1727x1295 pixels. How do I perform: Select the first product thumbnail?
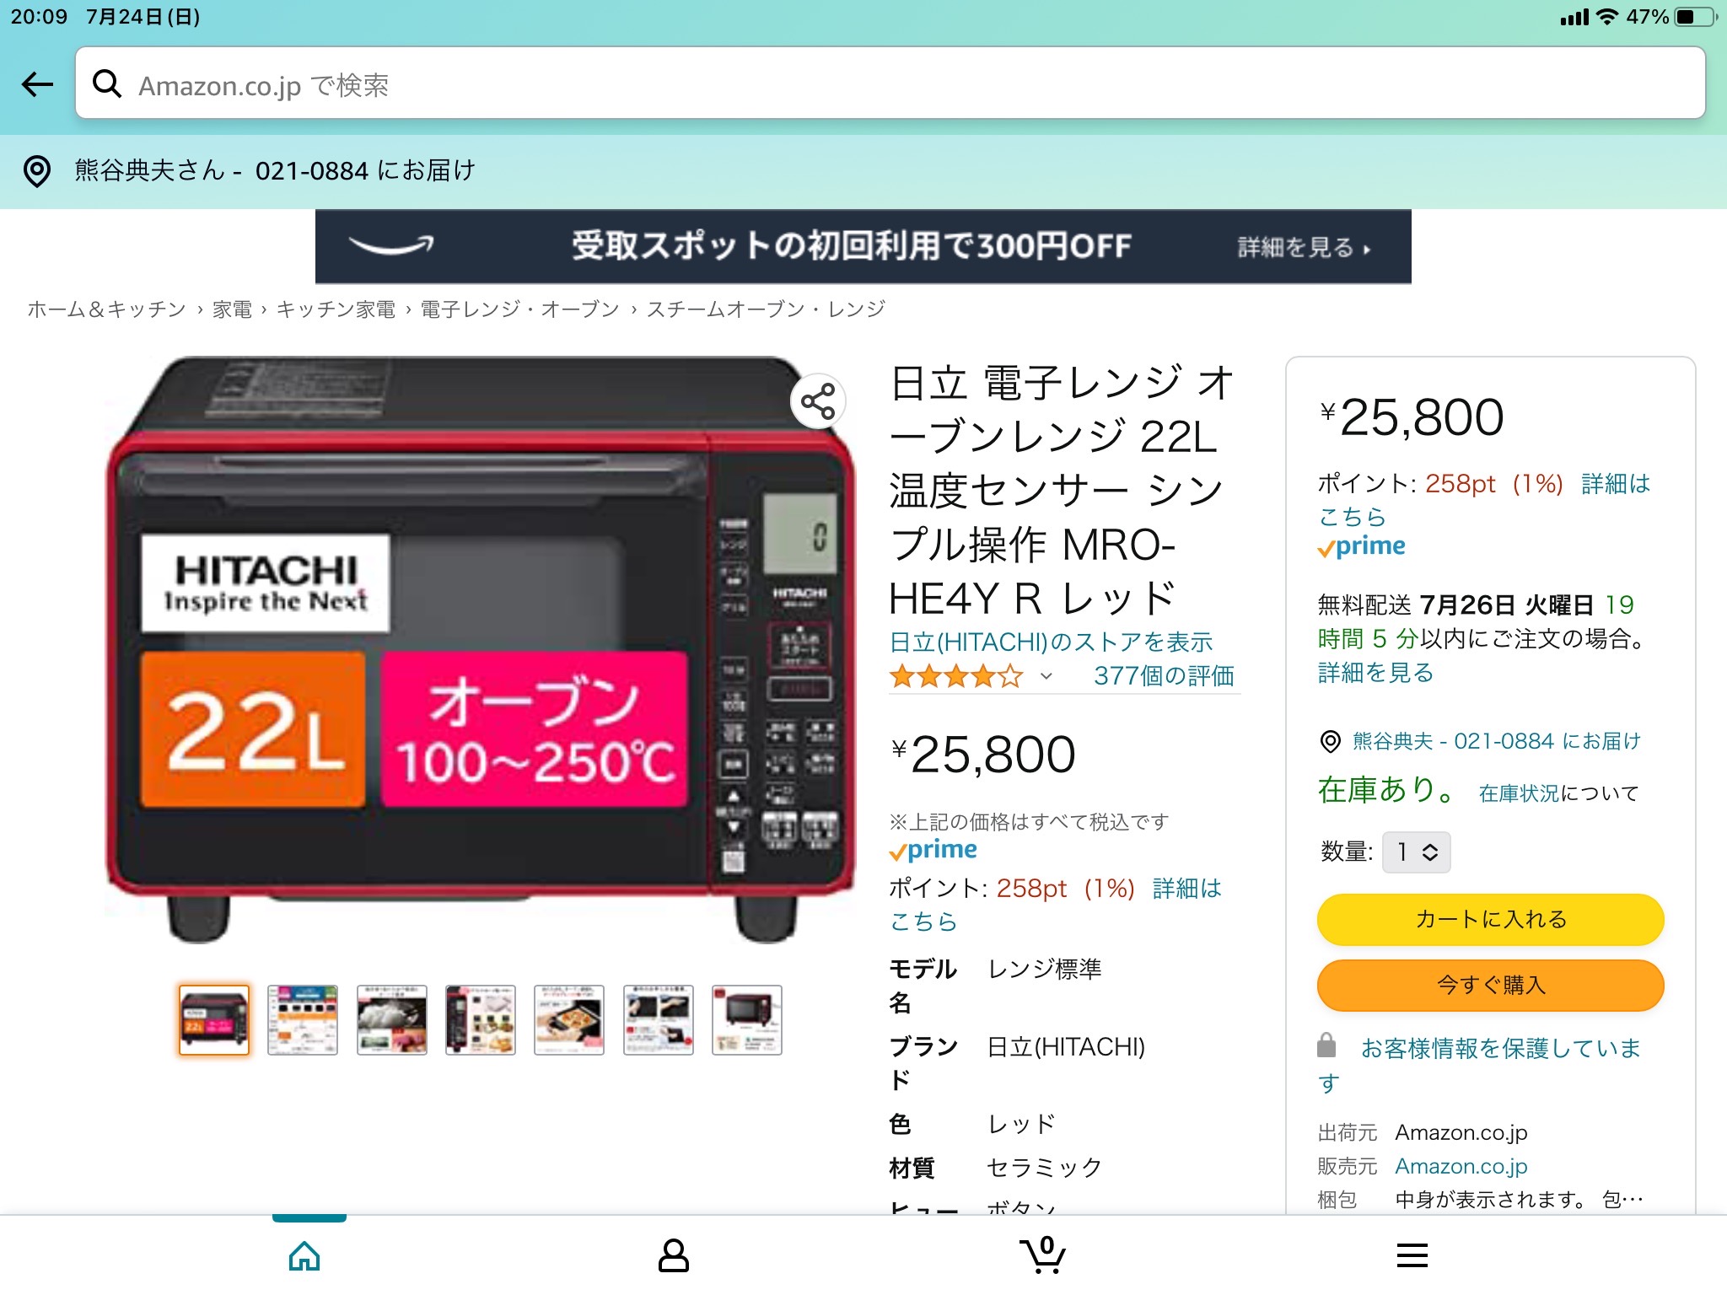tap(214, 1020)
